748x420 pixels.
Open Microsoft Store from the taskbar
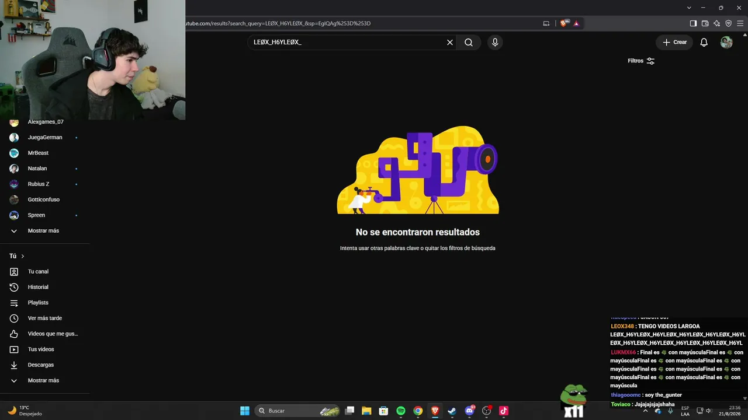click(383, 411)
